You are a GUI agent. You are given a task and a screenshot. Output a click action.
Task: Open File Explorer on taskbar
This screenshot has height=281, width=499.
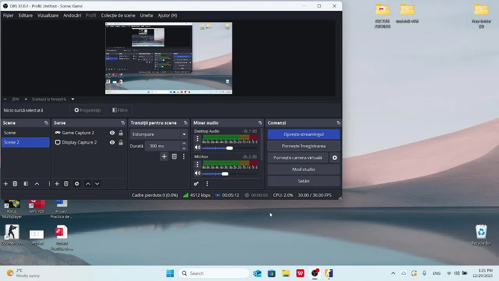286,273
